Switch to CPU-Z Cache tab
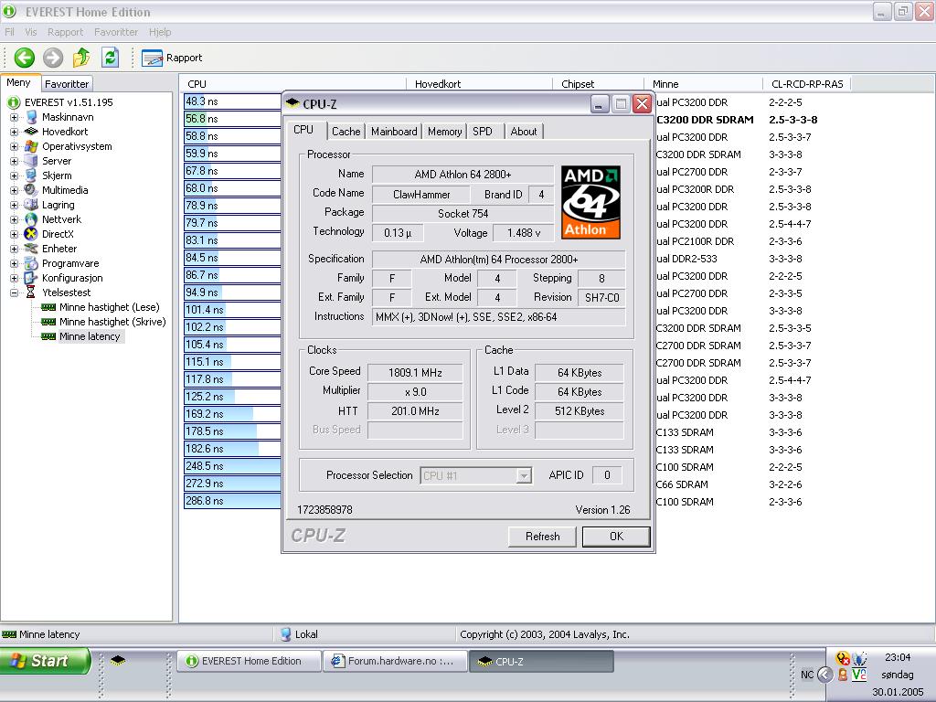The image size is (936, 702). pyautogui.click(x=346, y=132)
